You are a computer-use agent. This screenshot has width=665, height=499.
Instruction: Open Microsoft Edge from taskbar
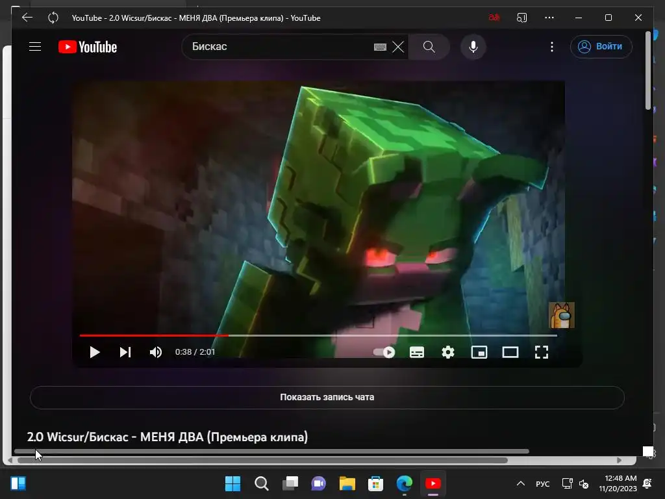coord(404,483)
